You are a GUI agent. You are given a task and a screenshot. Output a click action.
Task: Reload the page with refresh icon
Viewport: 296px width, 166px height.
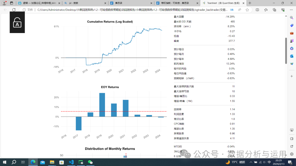tap(14, 10)
